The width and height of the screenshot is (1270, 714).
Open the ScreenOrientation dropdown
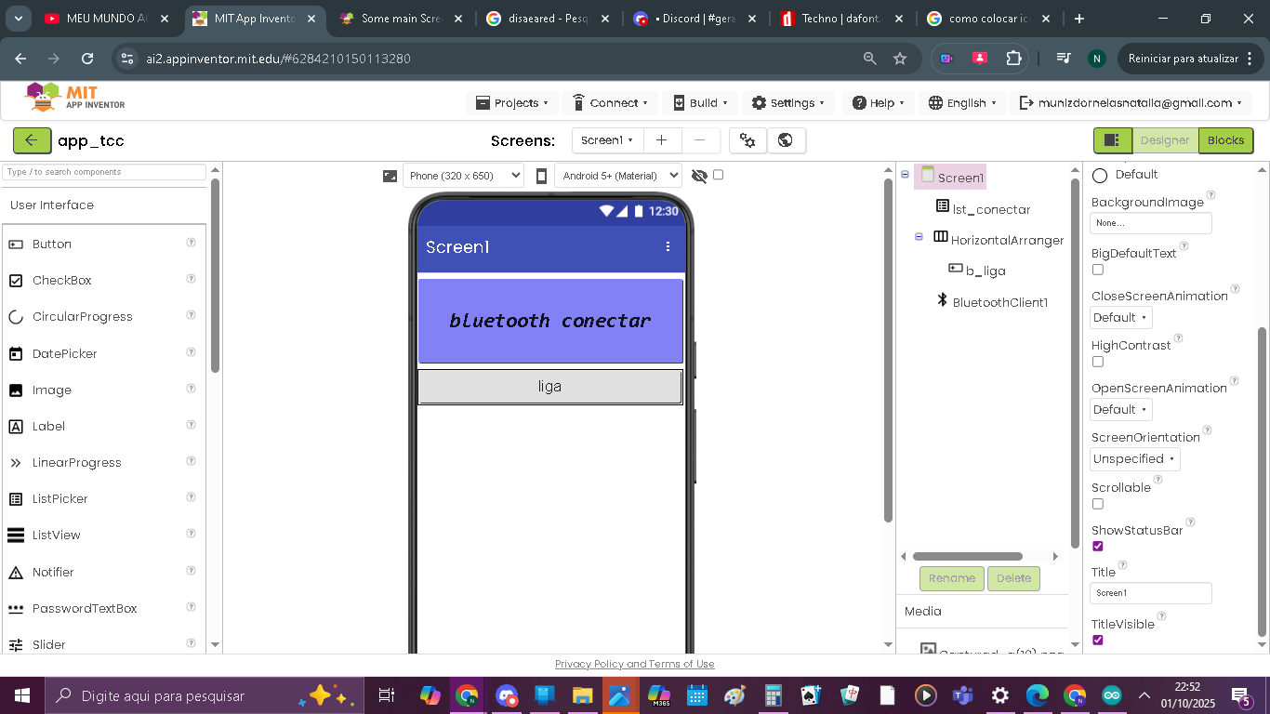tap(1134, 459)
